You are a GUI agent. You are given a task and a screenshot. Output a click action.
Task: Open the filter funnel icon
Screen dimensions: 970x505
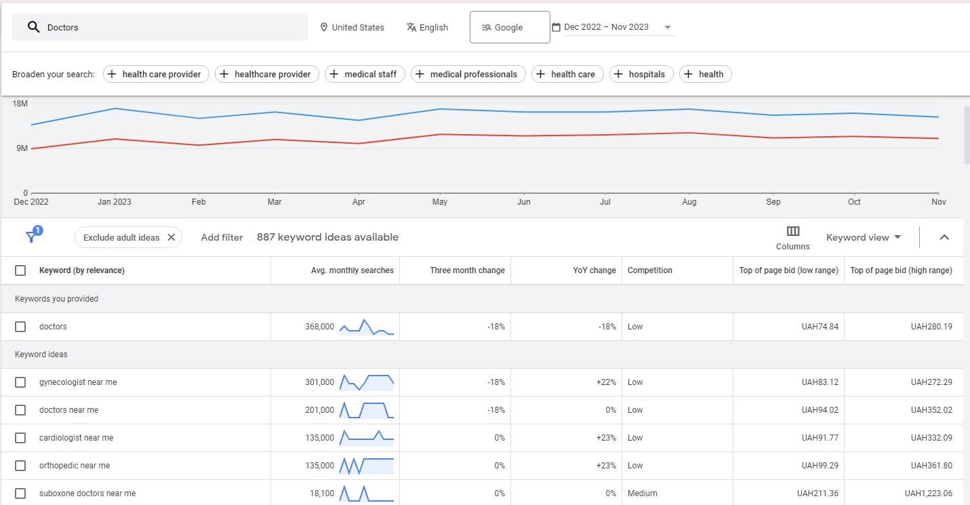(x=32, y=237)
